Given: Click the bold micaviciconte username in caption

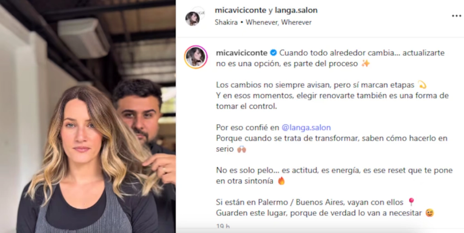Looking at the screenshot, I should [242, 53].
